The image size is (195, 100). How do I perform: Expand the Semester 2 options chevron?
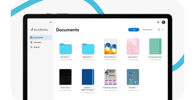click(93, 57)
